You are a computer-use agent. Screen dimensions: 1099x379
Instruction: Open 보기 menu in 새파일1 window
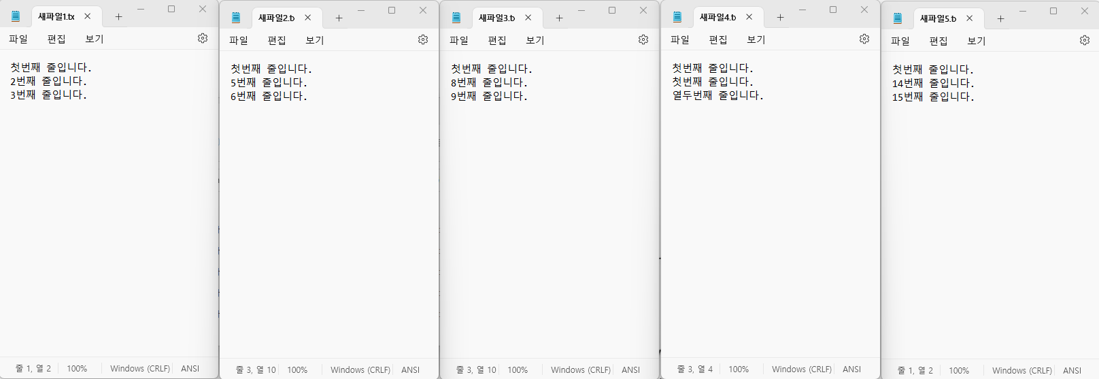[95, 39]
